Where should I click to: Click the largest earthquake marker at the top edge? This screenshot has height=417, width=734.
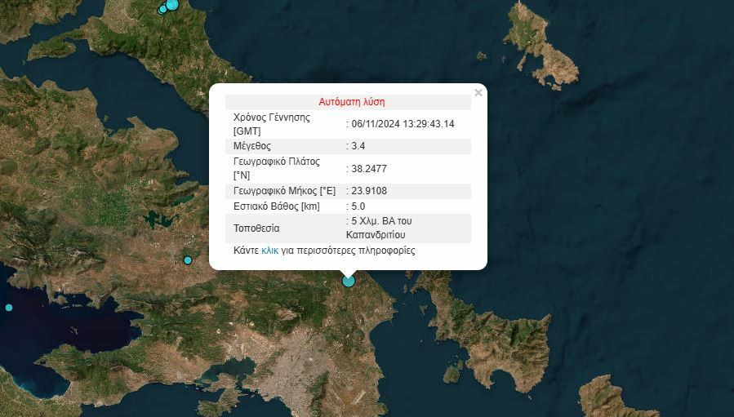(x=172, y=4)
